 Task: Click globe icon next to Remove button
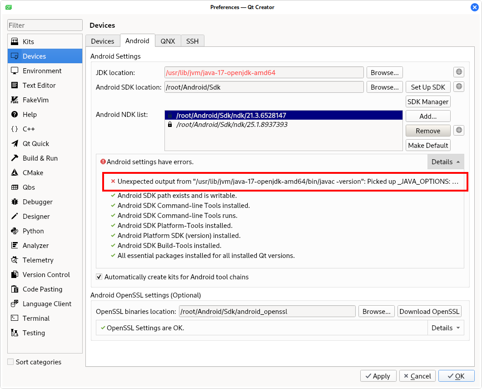click(x=459, y=131)
